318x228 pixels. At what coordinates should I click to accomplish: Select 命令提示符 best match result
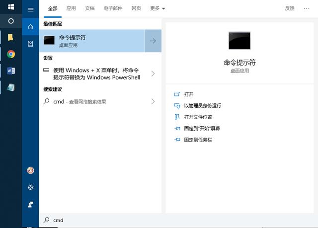tap(92, 41)
